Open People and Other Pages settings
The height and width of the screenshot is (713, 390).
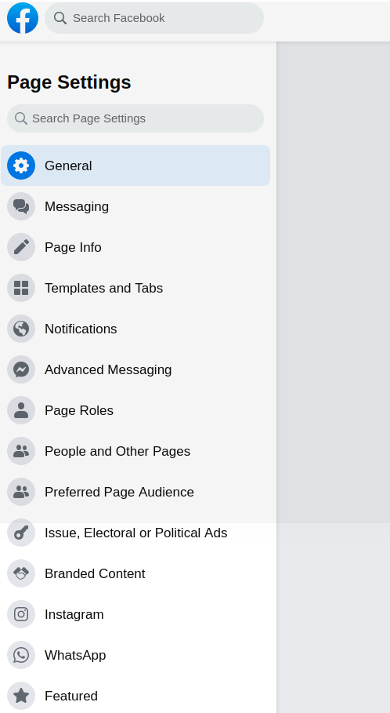click(135, 451)
